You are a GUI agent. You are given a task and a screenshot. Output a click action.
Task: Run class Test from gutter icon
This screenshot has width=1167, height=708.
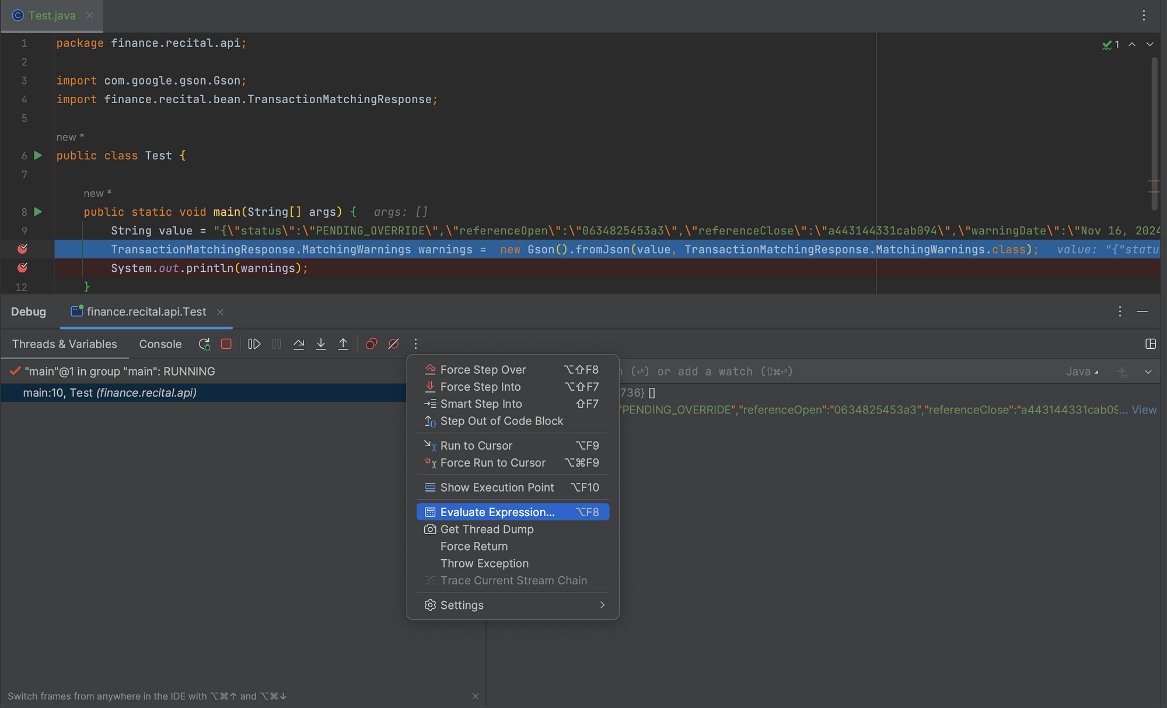[38, 156]
